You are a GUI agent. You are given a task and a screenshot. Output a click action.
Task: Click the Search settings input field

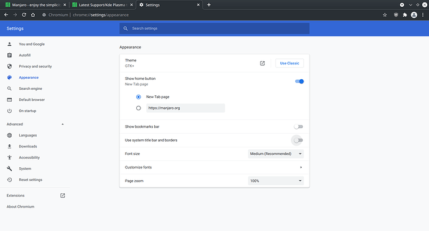tap(214, 28)
